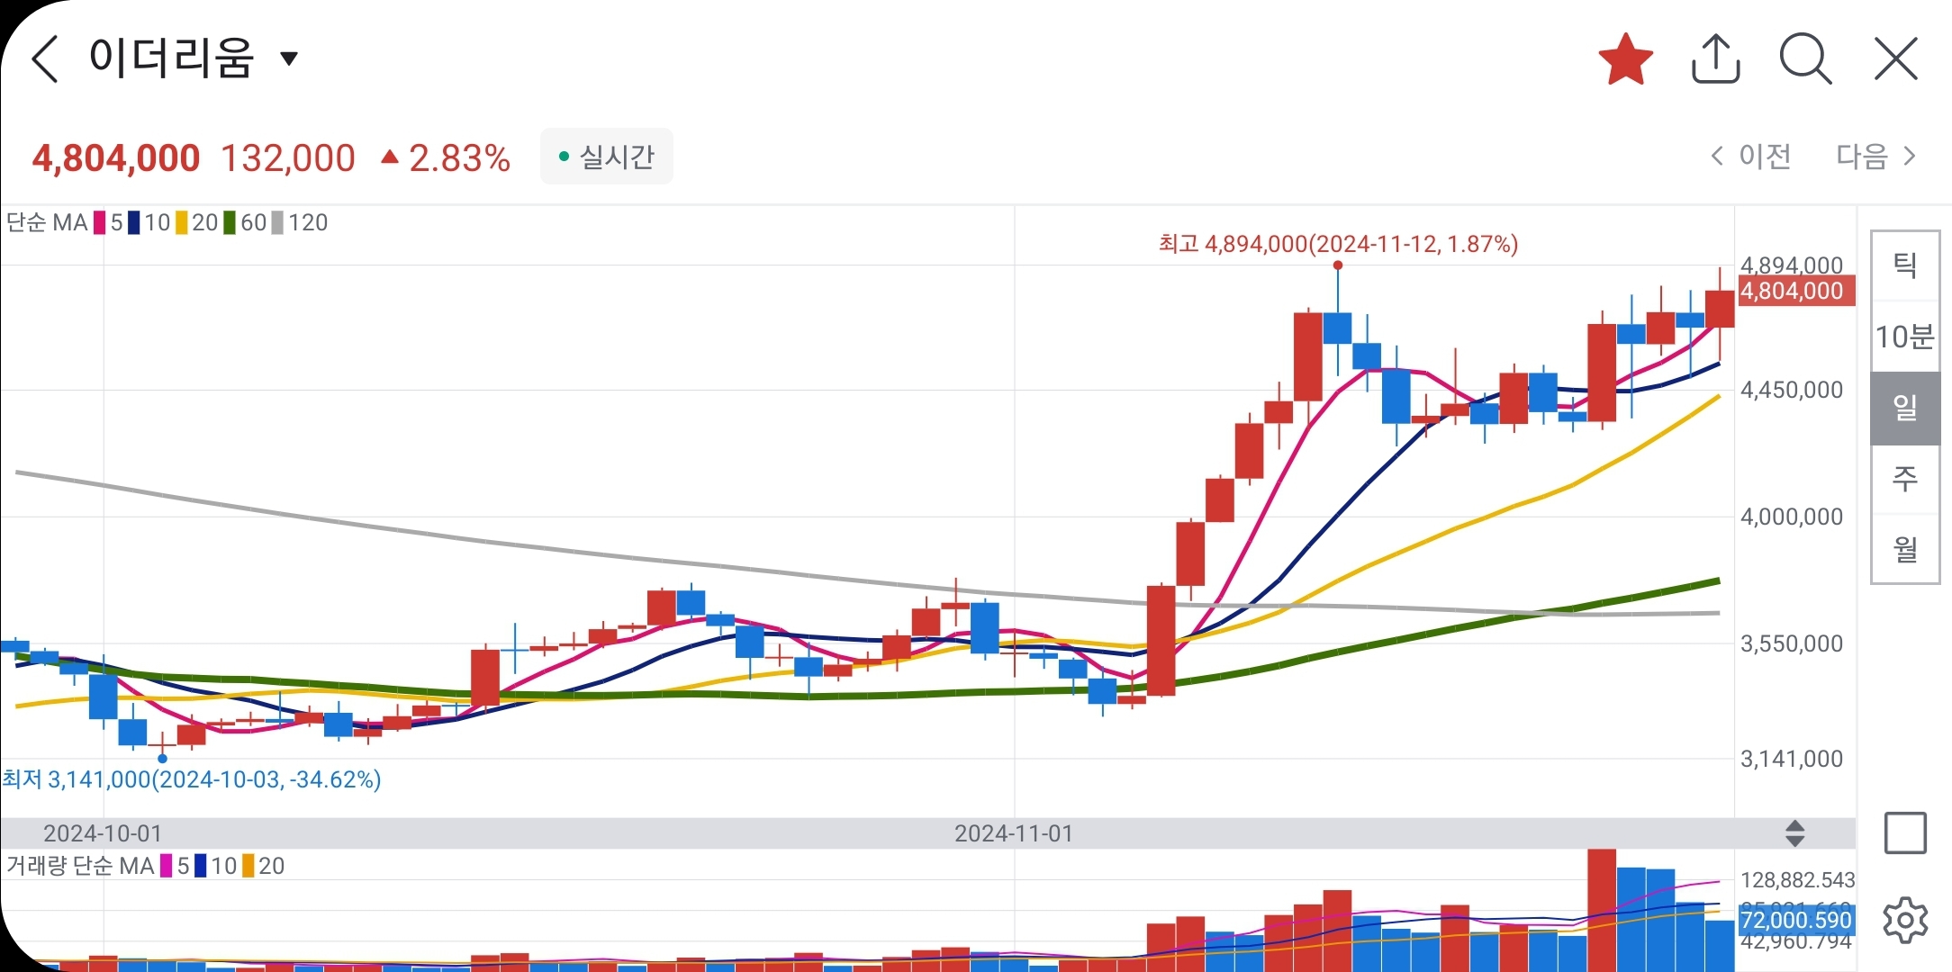The width and height of the screenshot is (1952, 972).
Task: Tap the 4,000,000 axis label
Action: tap(1792, 517)
